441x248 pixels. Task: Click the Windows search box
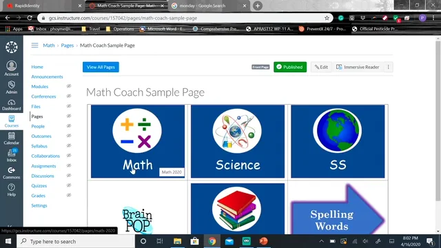[76, 241]
